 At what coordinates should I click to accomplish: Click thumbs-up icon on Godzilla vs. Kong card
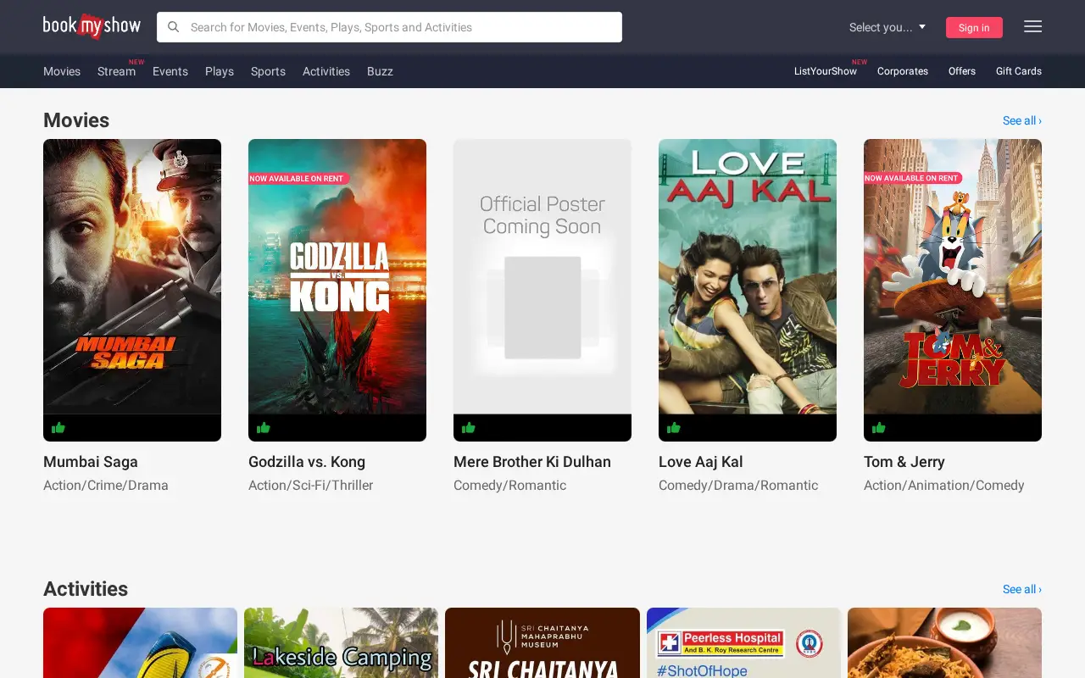[264, 428]
